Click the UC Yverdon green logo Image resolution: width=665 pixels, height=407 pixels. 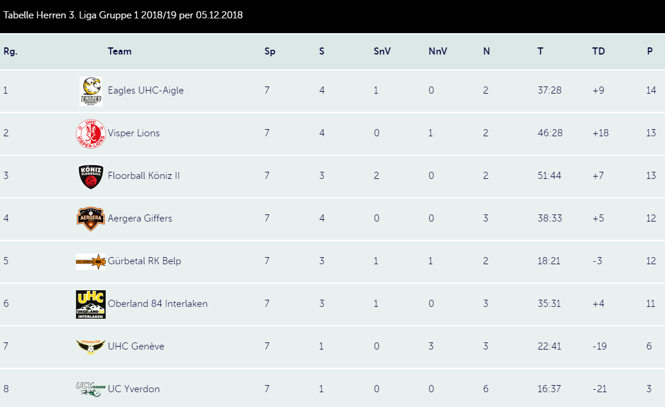(91, 389)
